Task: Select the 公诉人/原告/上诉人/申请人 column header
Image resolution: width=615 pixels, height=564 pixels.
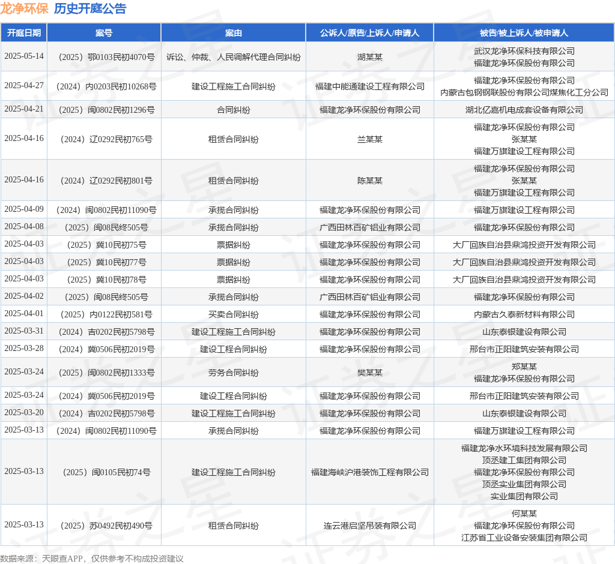Action: pyautogui.click(x=369, y=33)
